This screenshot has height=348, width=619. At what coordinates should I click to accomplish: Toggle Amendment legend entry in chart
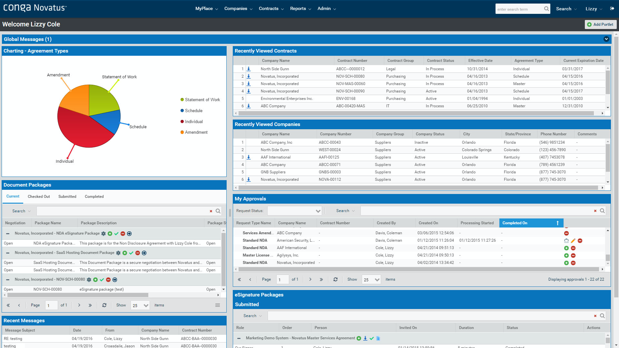pyautogui.click(x=194, y=132)
